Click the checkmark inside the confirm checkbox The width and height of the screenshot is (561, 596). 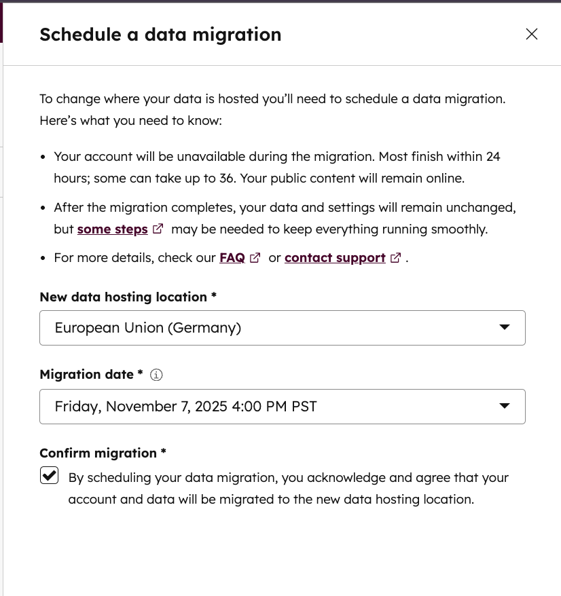pyautogui.click(x=48, y=475)
